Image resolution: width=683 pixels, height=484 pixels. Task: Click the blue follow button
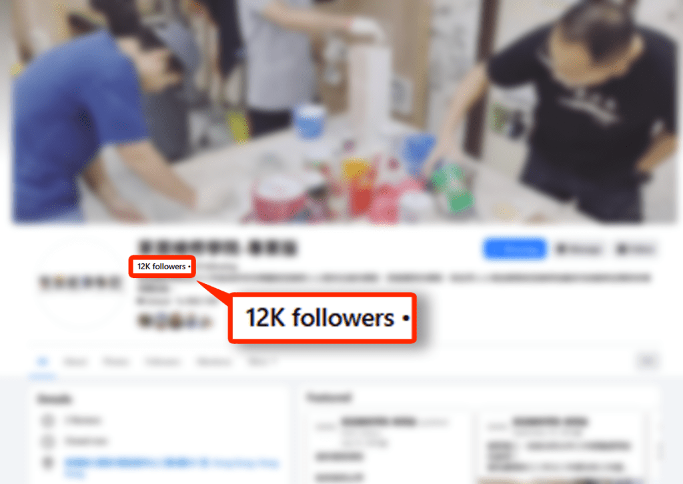click(514, 249)
